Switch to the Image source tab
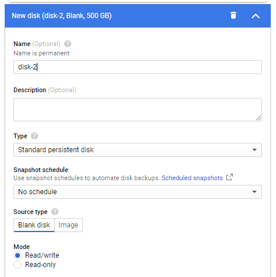Viewport: 276px width, 277px height. coord(68,225)
